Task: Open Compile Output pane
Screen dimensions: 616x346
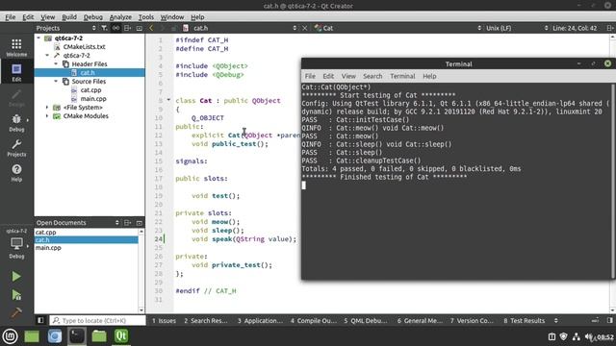Action: tap(314, 320)
